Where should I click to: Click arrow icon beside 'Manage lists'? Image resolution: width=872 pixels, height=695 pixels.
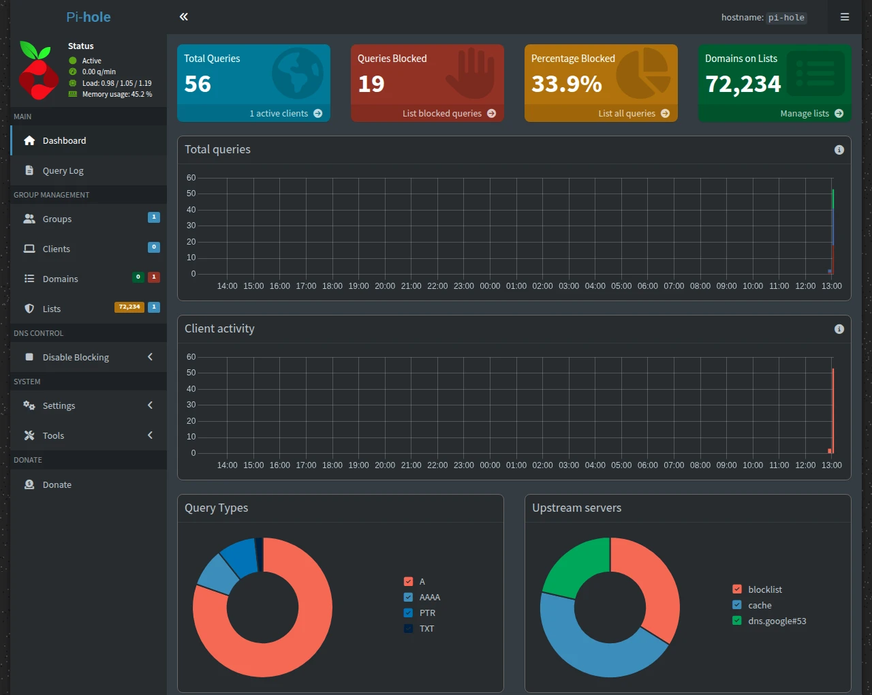(x=839, y=114)
